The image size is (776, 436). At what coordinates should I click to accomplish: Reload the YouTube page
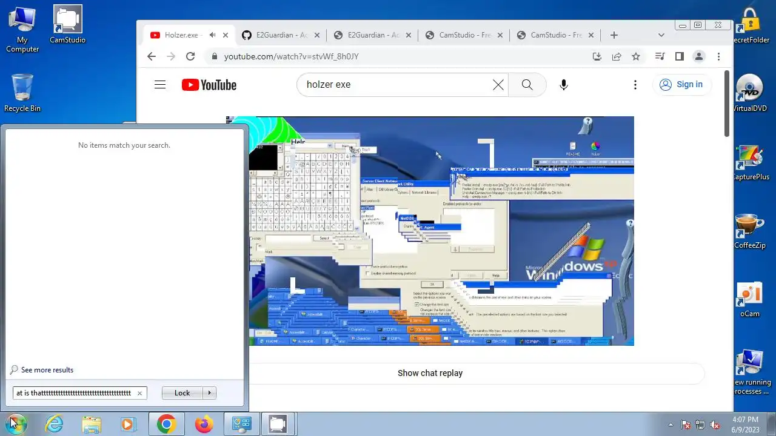pyautogui.click(x=190, y=56)
